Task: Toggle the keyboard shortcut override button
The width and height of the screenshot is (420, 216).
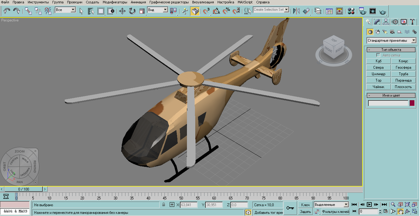Action: click(x=195, y=11)
